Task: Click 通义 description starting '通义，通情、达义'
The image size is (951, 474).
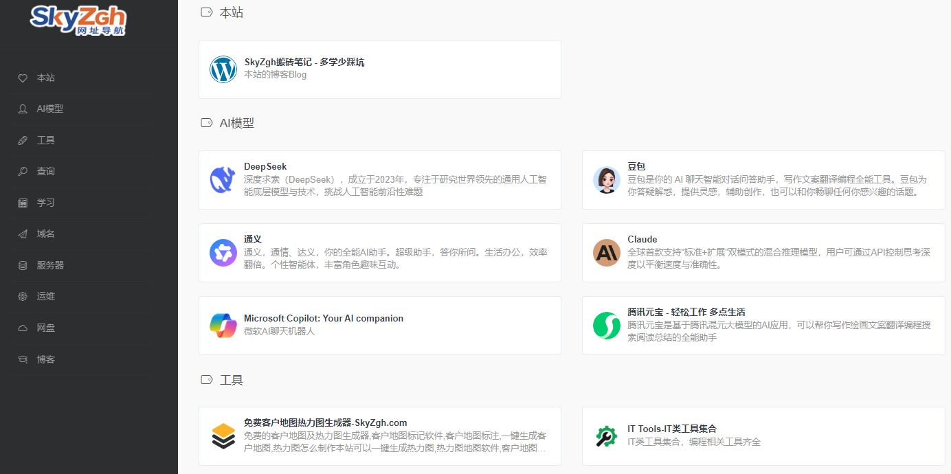Action: point(396,258)
